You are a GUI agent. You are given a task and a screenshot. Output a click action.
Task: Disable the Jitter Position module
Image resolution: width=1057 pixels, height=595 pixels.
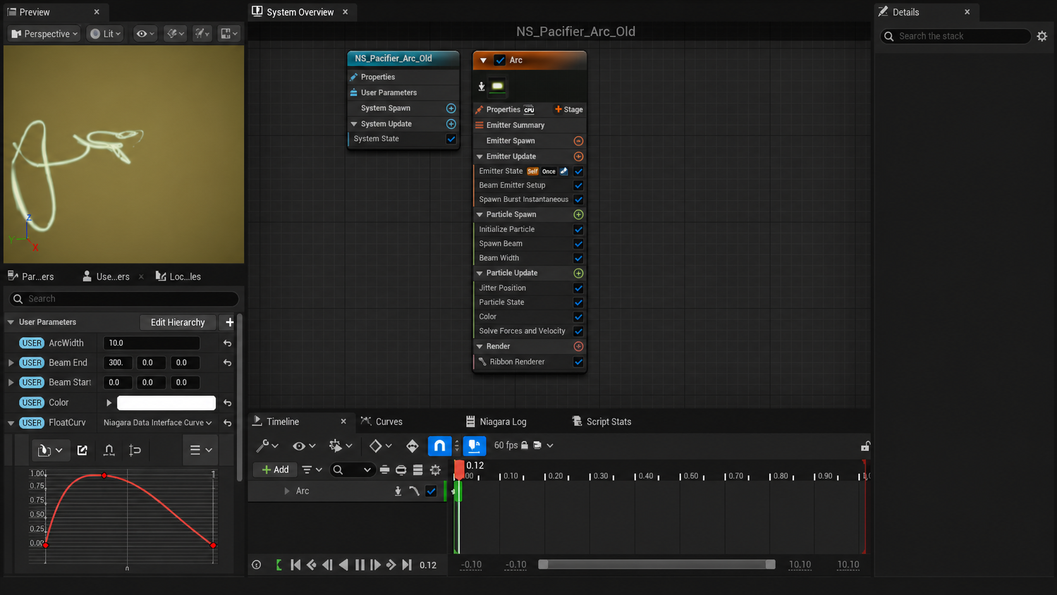click(x=578, y=288)
